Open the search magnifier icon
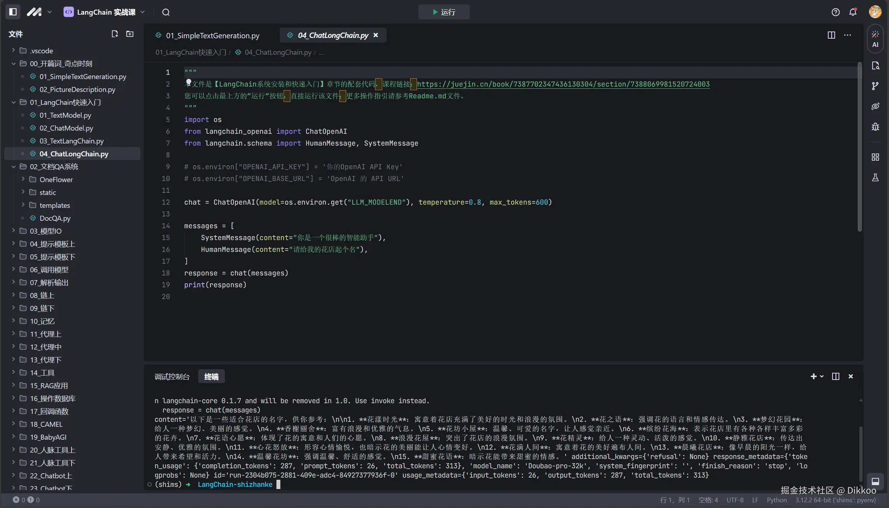The width and height of the screenshot is (889, 508). coord(166,12)
